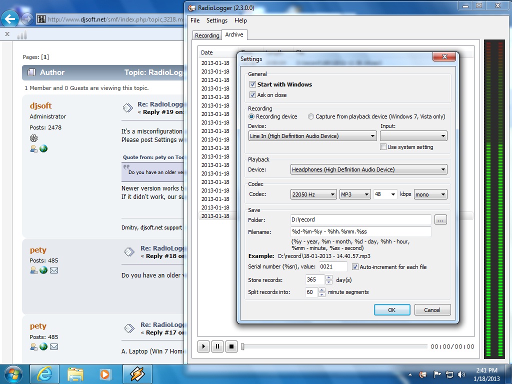512x384 pixels.
Task: Open the recording Device dropdown
Action: click(312, 136)
